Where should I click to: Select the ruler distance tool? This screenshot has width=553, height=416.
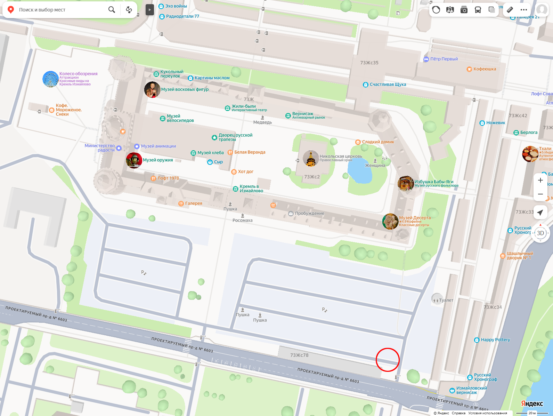point(510,10)
